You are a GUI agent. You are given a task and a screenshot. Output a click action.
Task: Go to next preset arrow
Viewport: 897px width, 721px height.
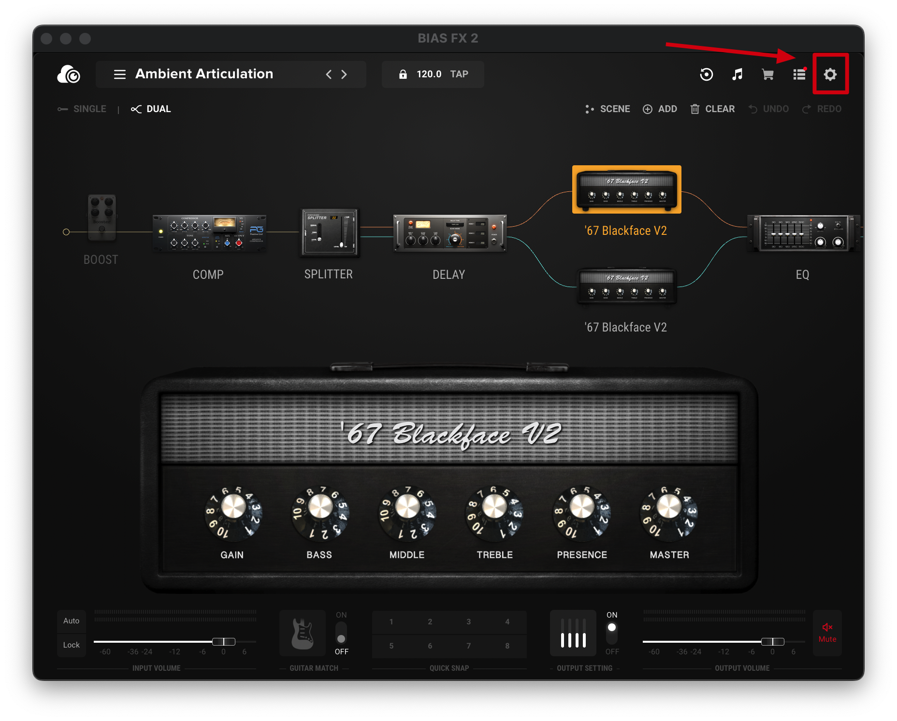click(x=344, y=74)
